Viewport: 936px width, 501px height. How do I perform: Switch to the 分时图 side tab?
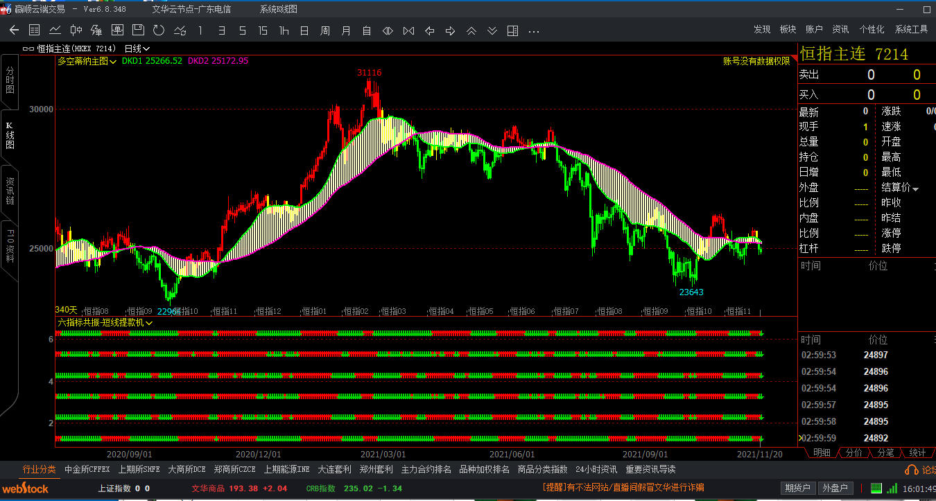pos(10,80)
